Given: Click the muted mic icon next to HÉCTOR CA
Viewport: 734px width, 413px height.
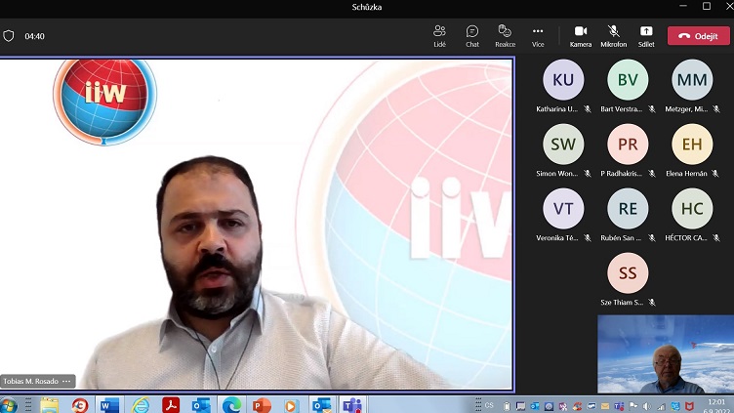Looking at the screenshot, I should (x=716, y=238).
